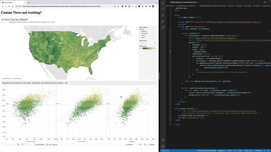Split the VS Code editor
This screenshot has width=271, height=152.
[x=265, y=2]
